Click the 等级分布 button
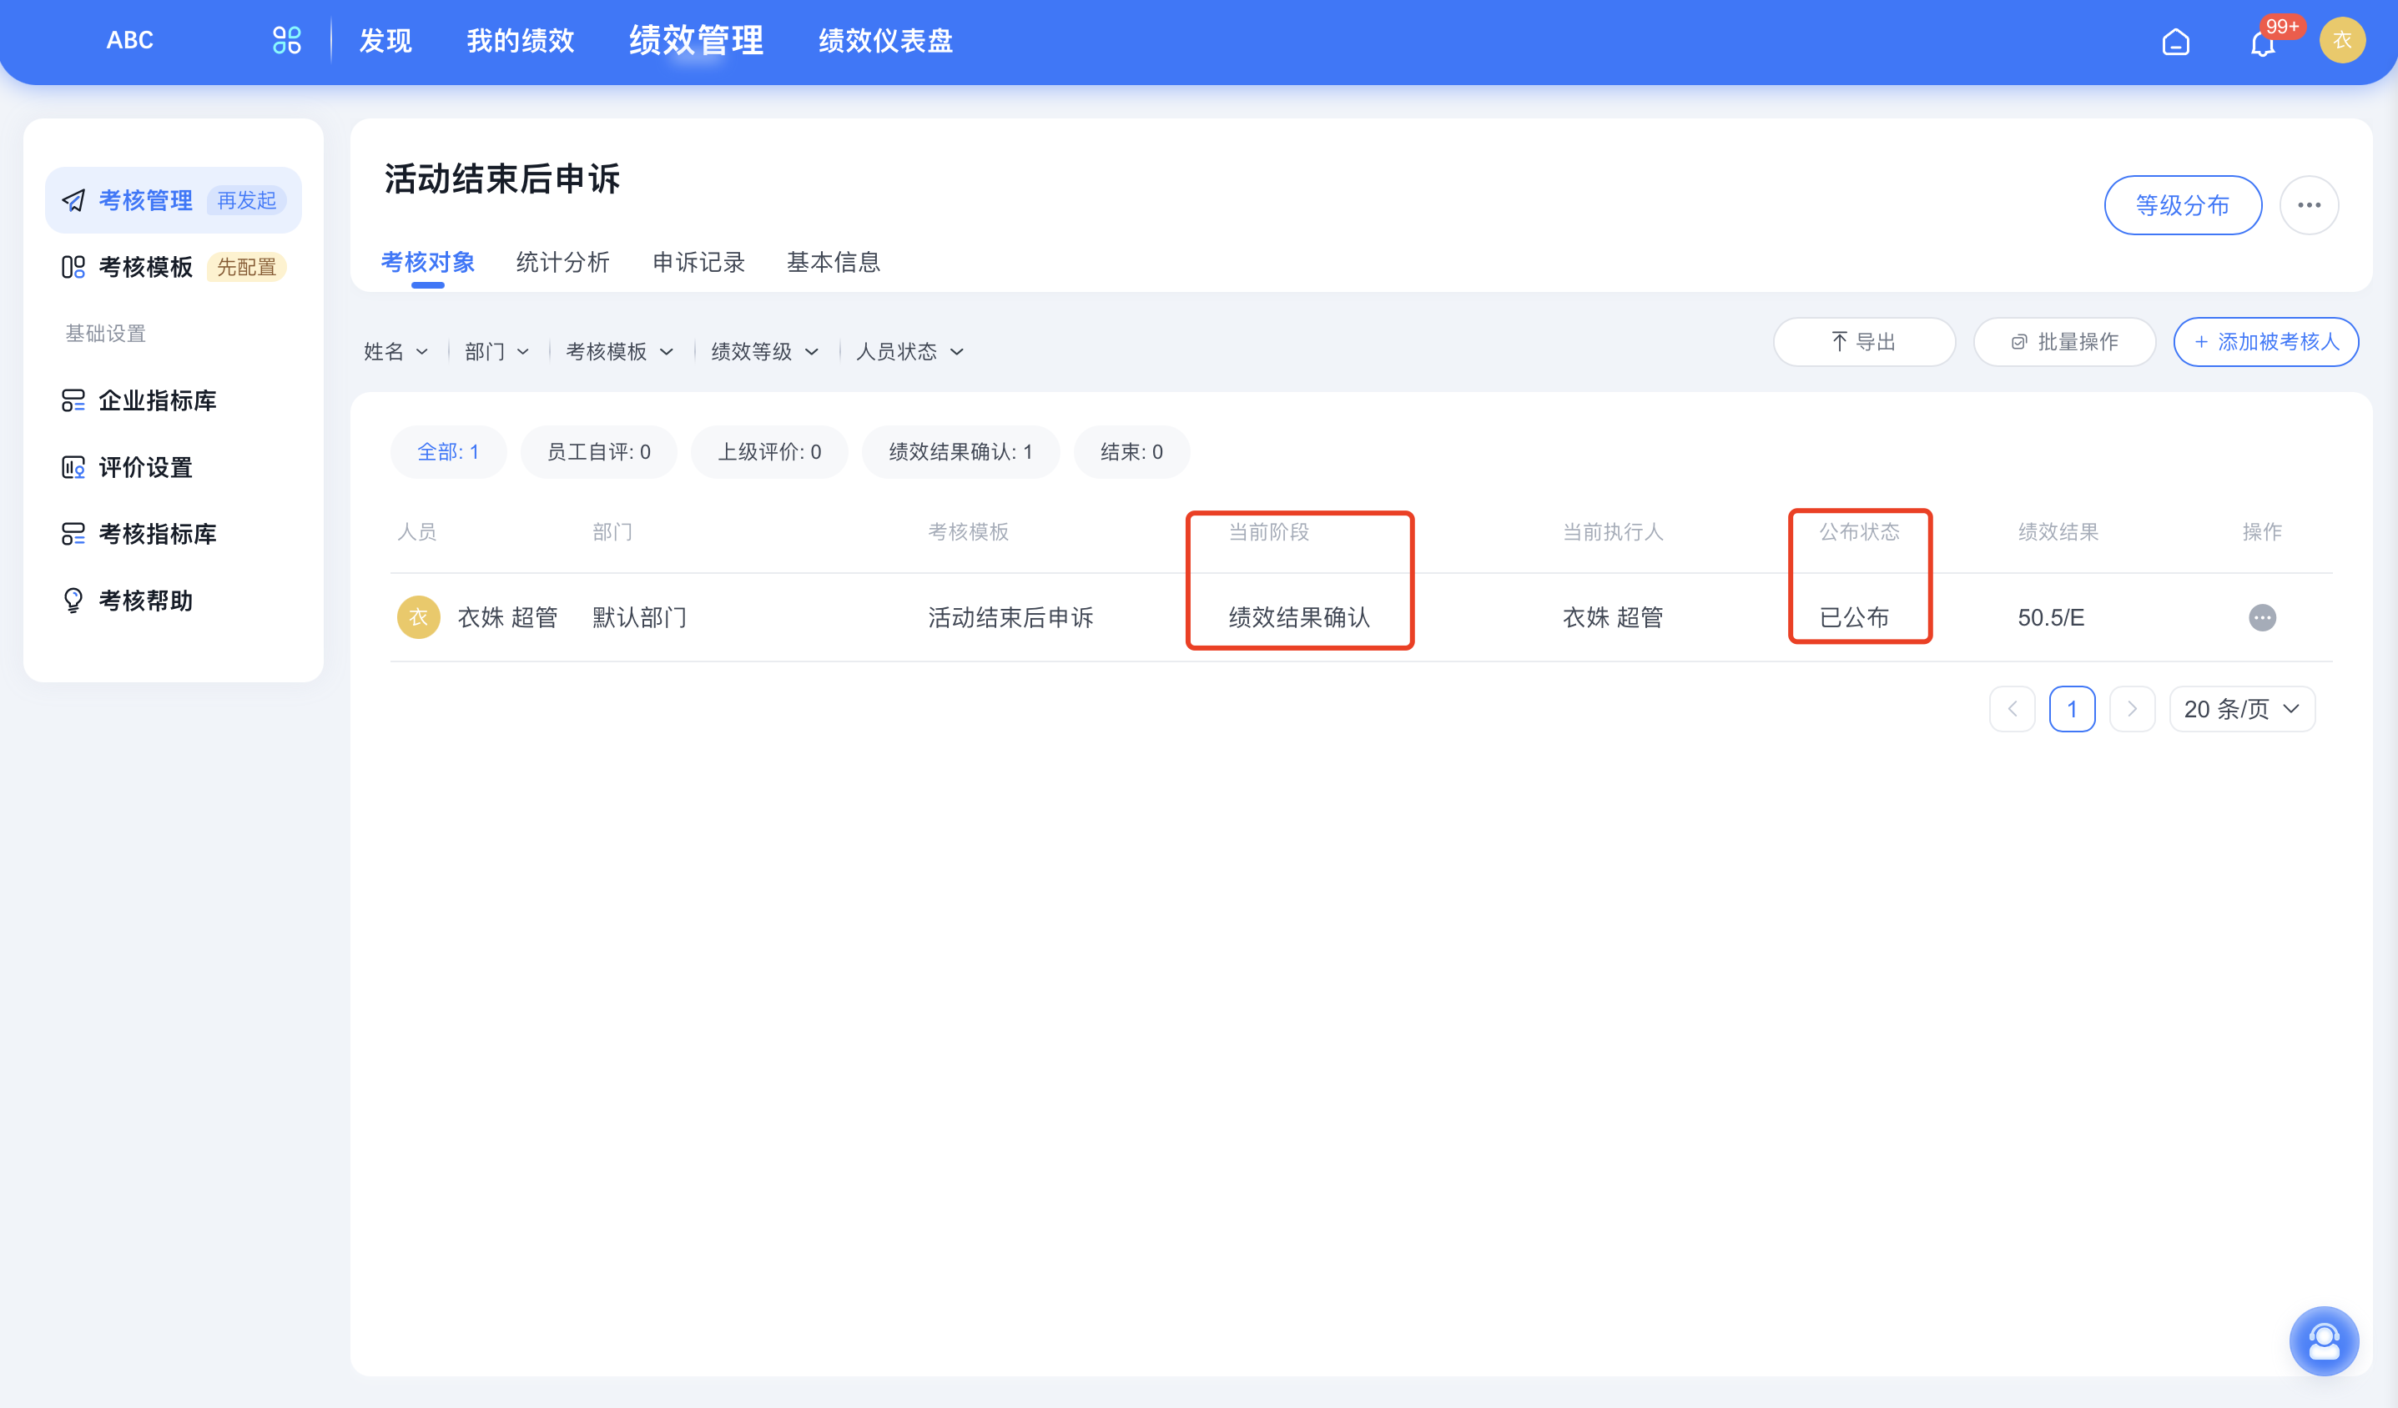The height and width of the screenshot is (1408, 2398). pyautogui.click(x=2182, y=205)
